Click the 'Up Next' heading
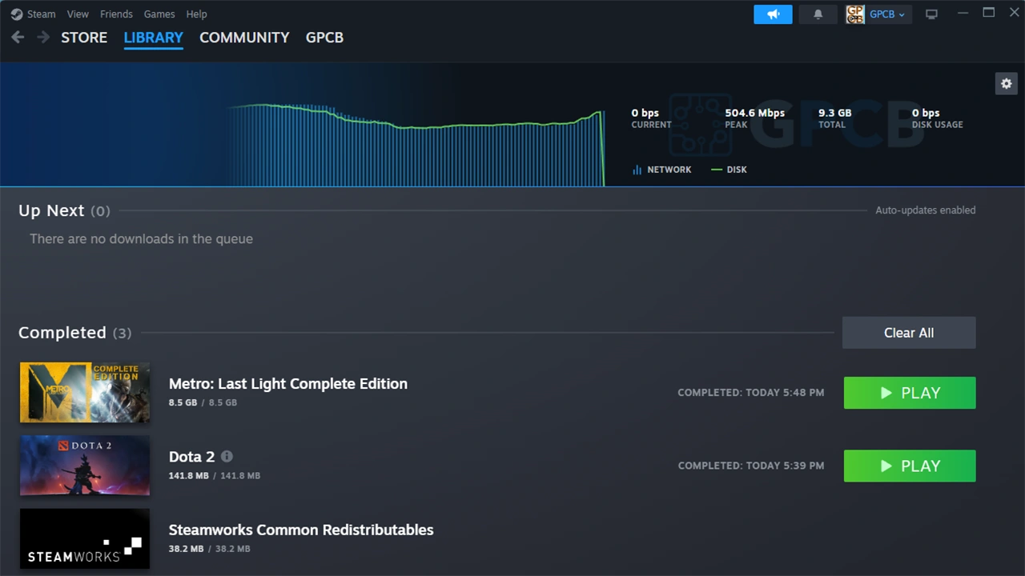Viewport: 1025px width, 576px height. [51, 210]
